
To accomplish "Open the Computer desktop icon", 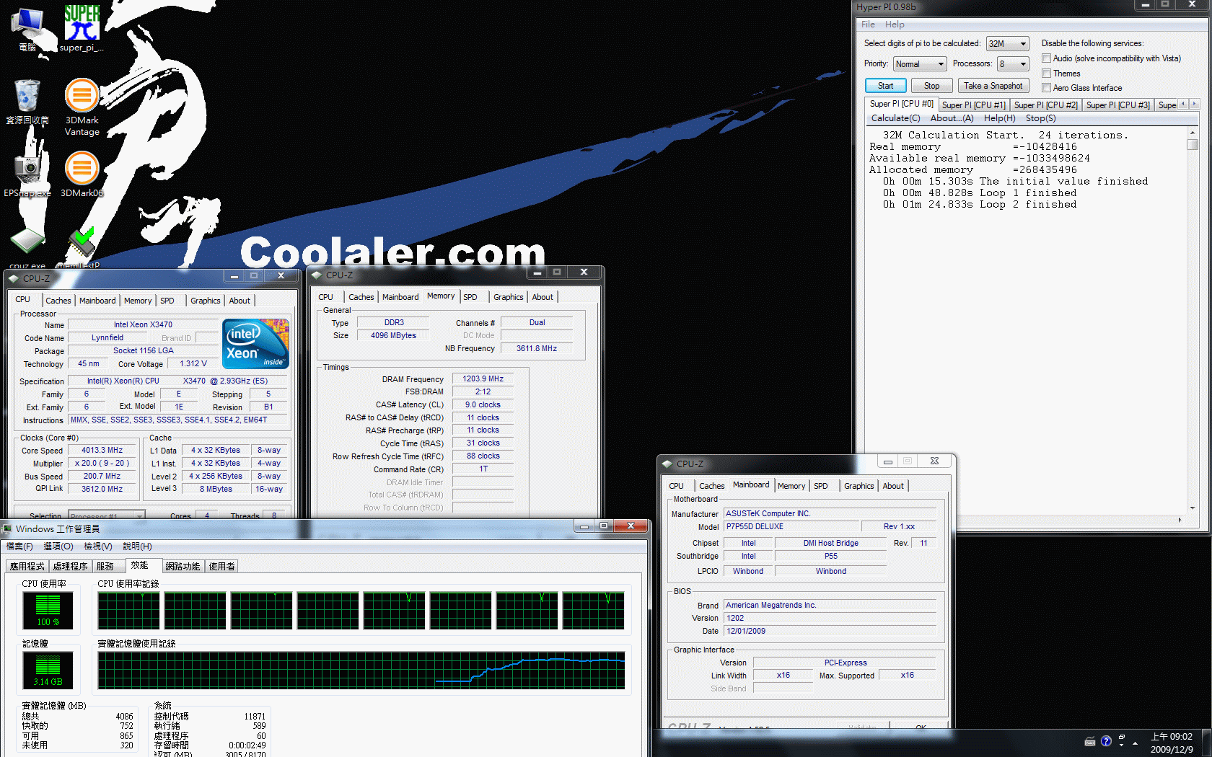I will 27,29.
